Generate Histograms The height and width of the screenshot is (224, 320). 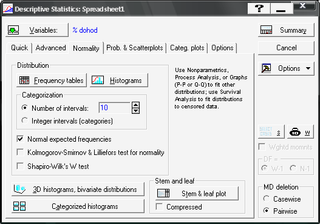(119, 81)
